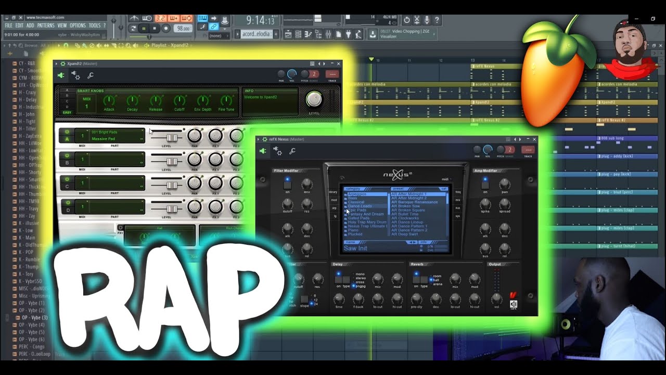The image size is (666, 375).
Task: Select the EASY tab in Xpand!2
Action: (x=67, y=112)
